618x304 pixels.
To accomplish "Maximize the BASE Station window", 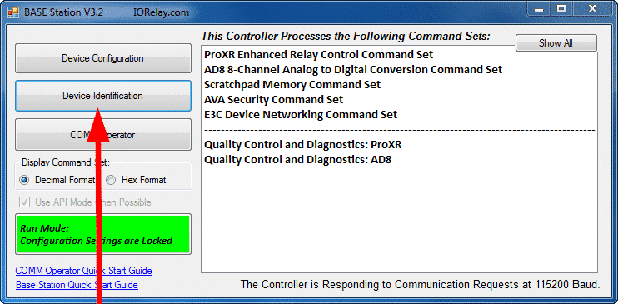I will click(x=561, y=9).
